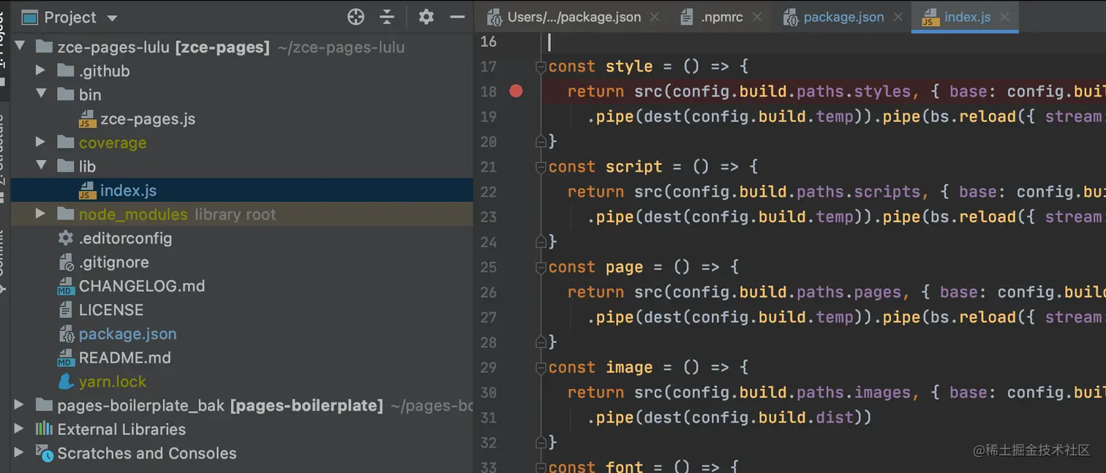Screen dimensions: 1106x473
Task: Close the blue package.json tab
Action: pos(898,17)
